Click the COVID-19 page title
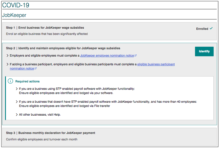Viewport: 219px width, 148px height. click(16, 5)
